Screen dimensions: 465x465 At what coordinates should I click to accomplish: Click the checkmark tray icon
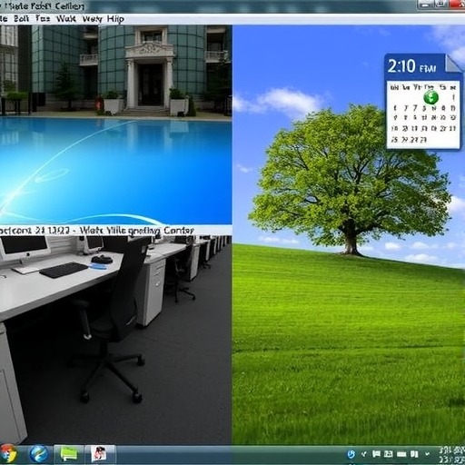coord(364,453)
